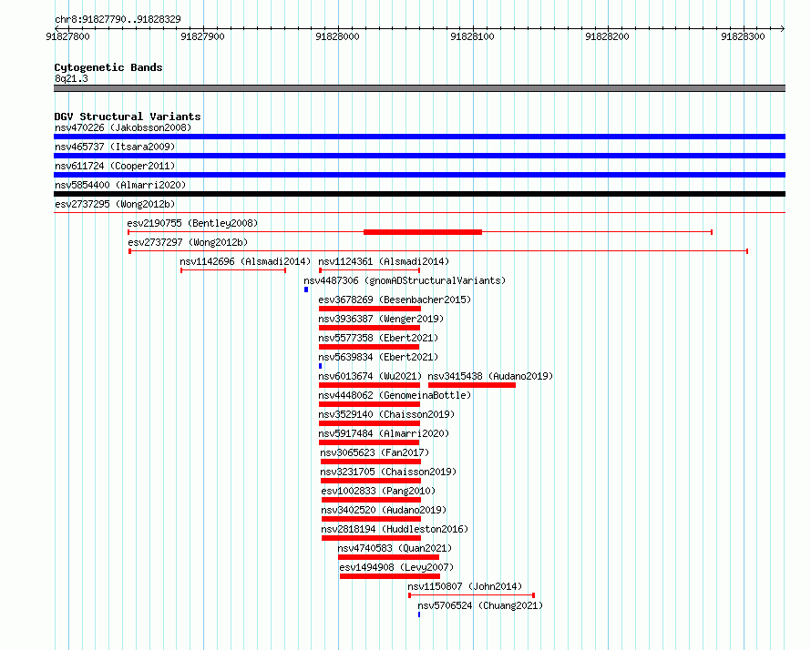This screenshot has width=811, height=650.
Task: Click nsv1150807 (John2014) label
Action: tap(465, 586)
